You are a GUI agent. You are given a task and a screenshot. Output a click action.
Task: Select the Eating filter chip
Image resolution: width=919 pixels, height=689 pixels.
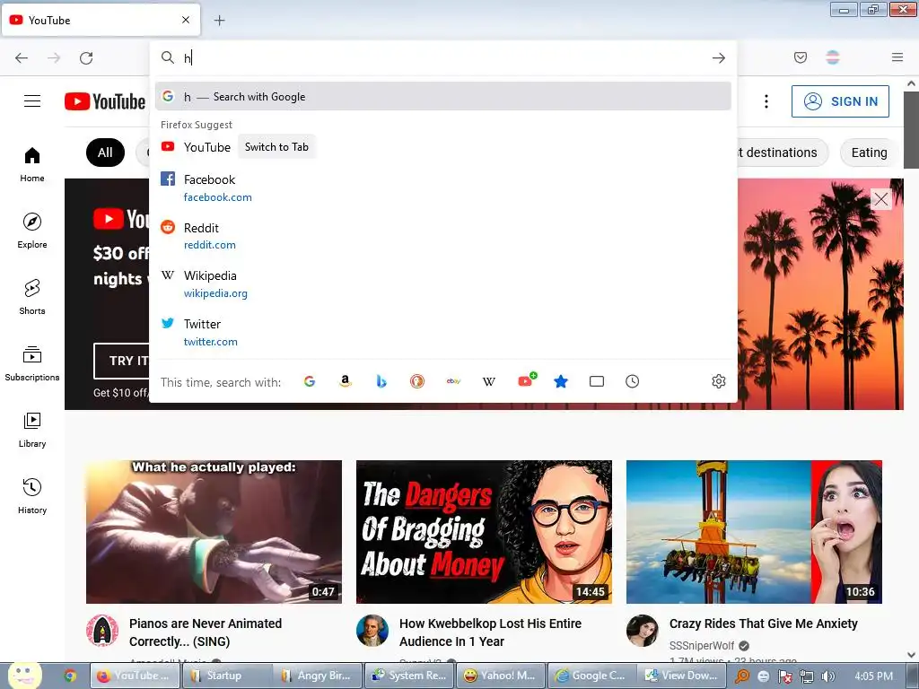[x=869, y=153]
